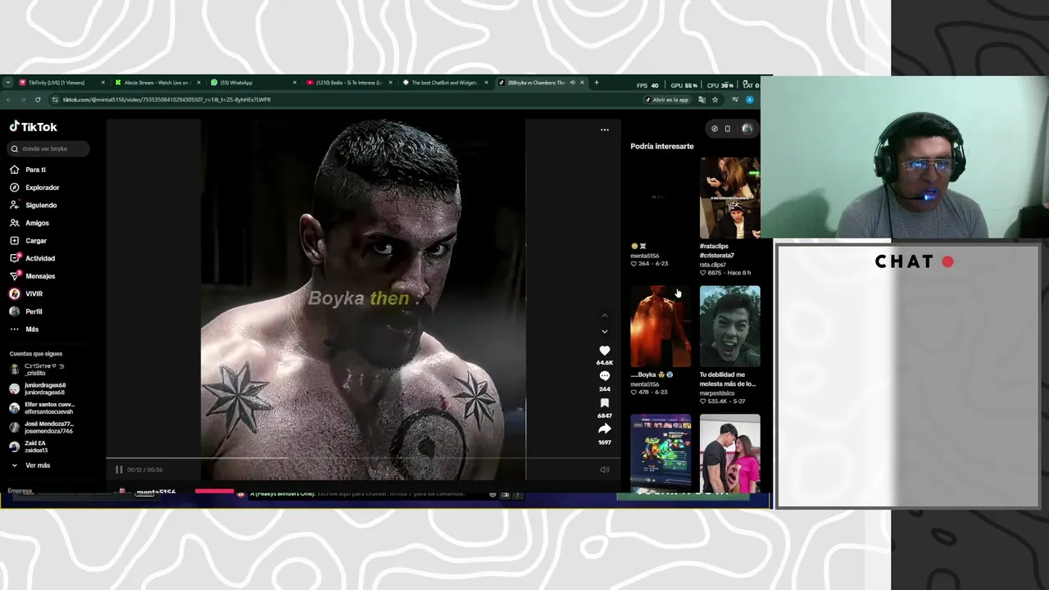Click marpestésico username
Image resolution: width=1049 pixels, height=590 pixels.
point(717,393)
